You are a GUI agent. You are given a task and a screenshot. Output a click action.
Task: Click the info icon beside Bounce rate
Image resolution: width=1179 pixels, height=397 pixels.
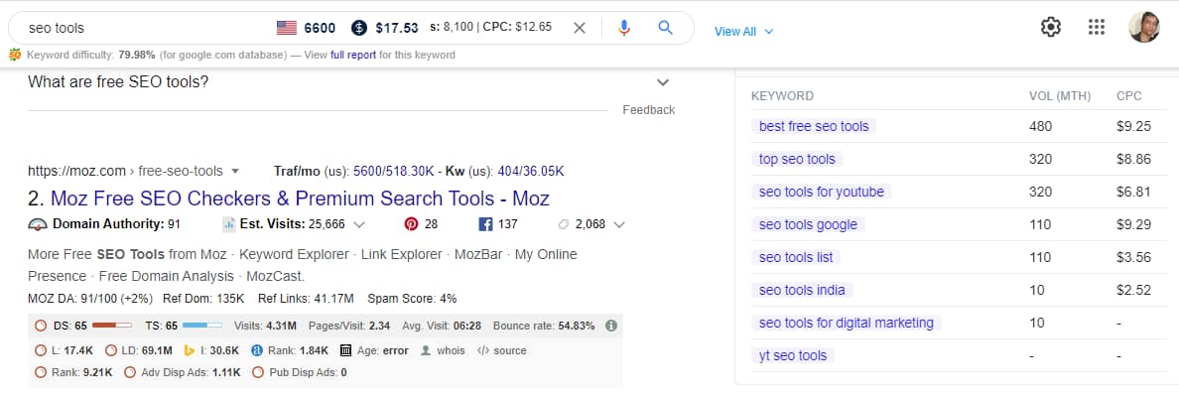click(x=611, y=326)
